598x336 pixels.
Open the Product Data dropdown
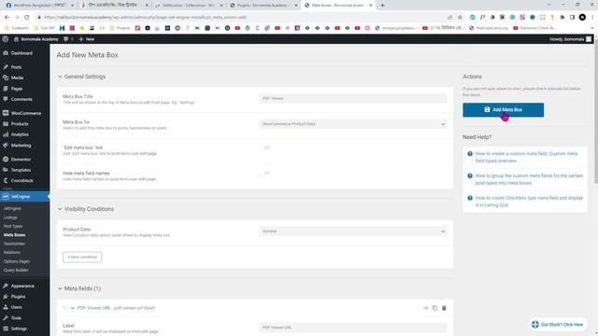point(353,231)
